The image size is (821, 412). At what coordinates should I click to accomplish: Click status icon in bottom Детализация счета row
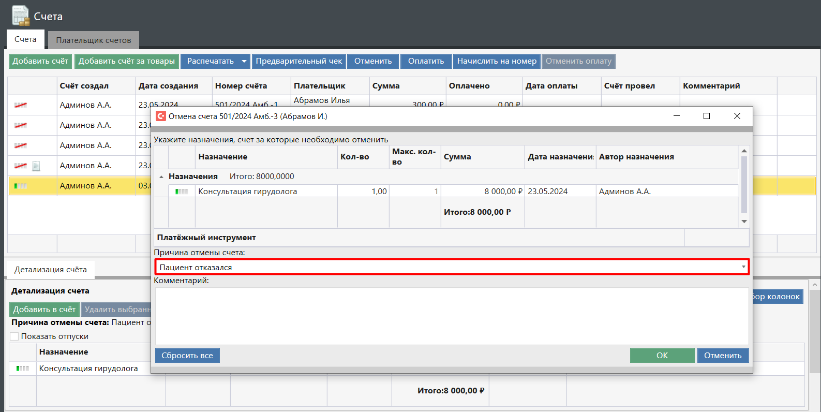23,369
